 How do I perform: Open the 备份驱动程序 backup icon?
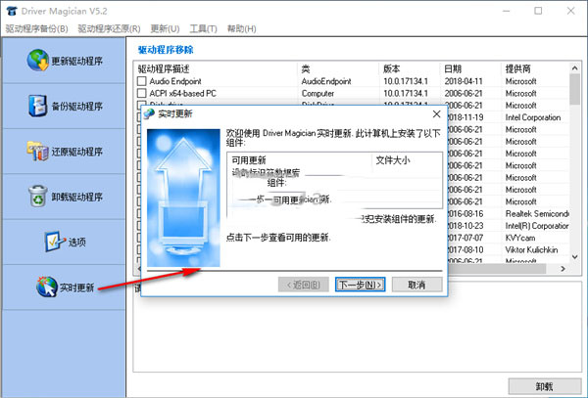pos(37,106)
